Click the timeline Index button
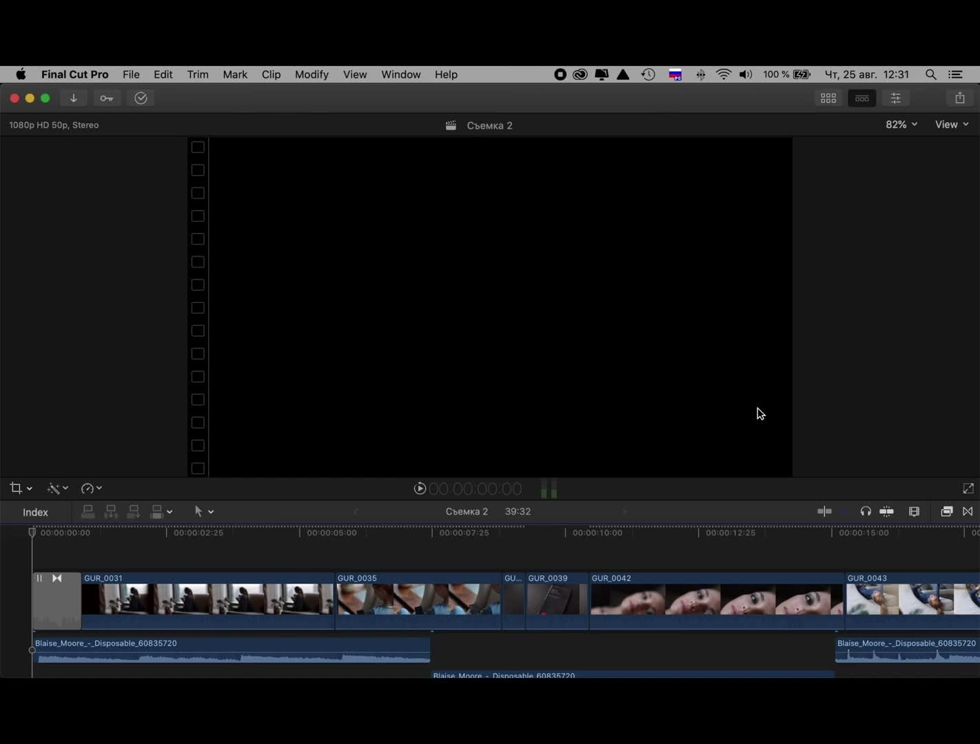The width and height of the screenshot is (980, 744). 35,512
